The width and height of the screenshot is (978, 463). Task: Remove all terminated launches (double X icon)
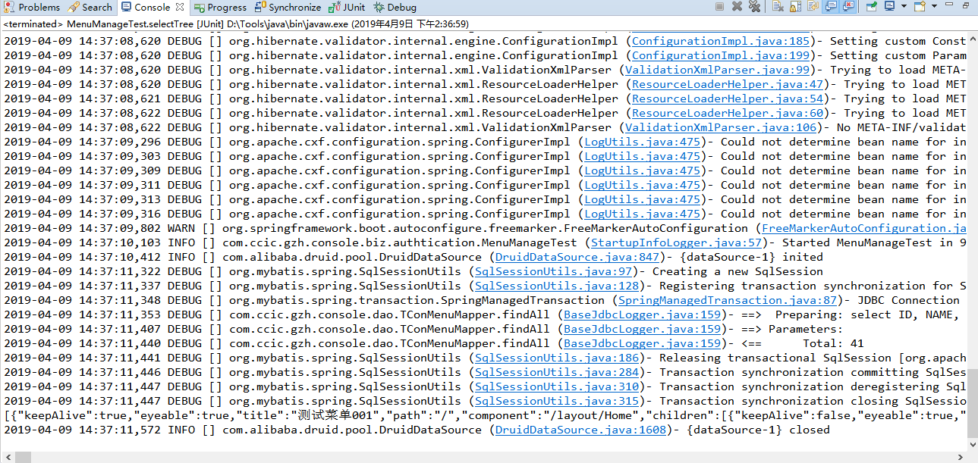point(754,7)
